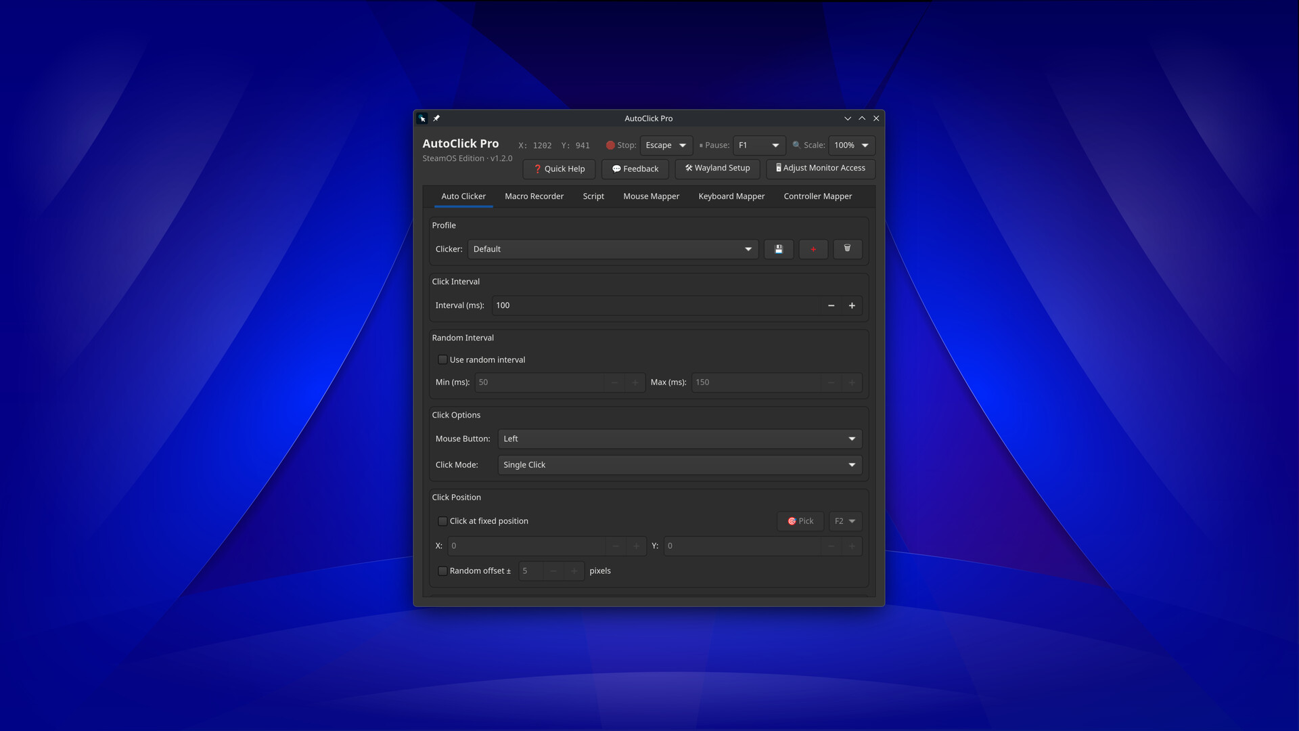
Task: Decrease the random offset pixels
Action: click(553, 571)
